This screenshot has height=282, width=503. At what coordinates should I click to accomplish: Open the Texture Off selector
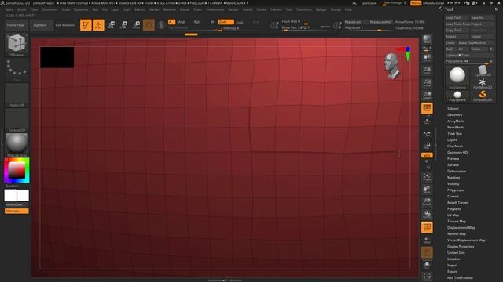(x=17, y=120)
